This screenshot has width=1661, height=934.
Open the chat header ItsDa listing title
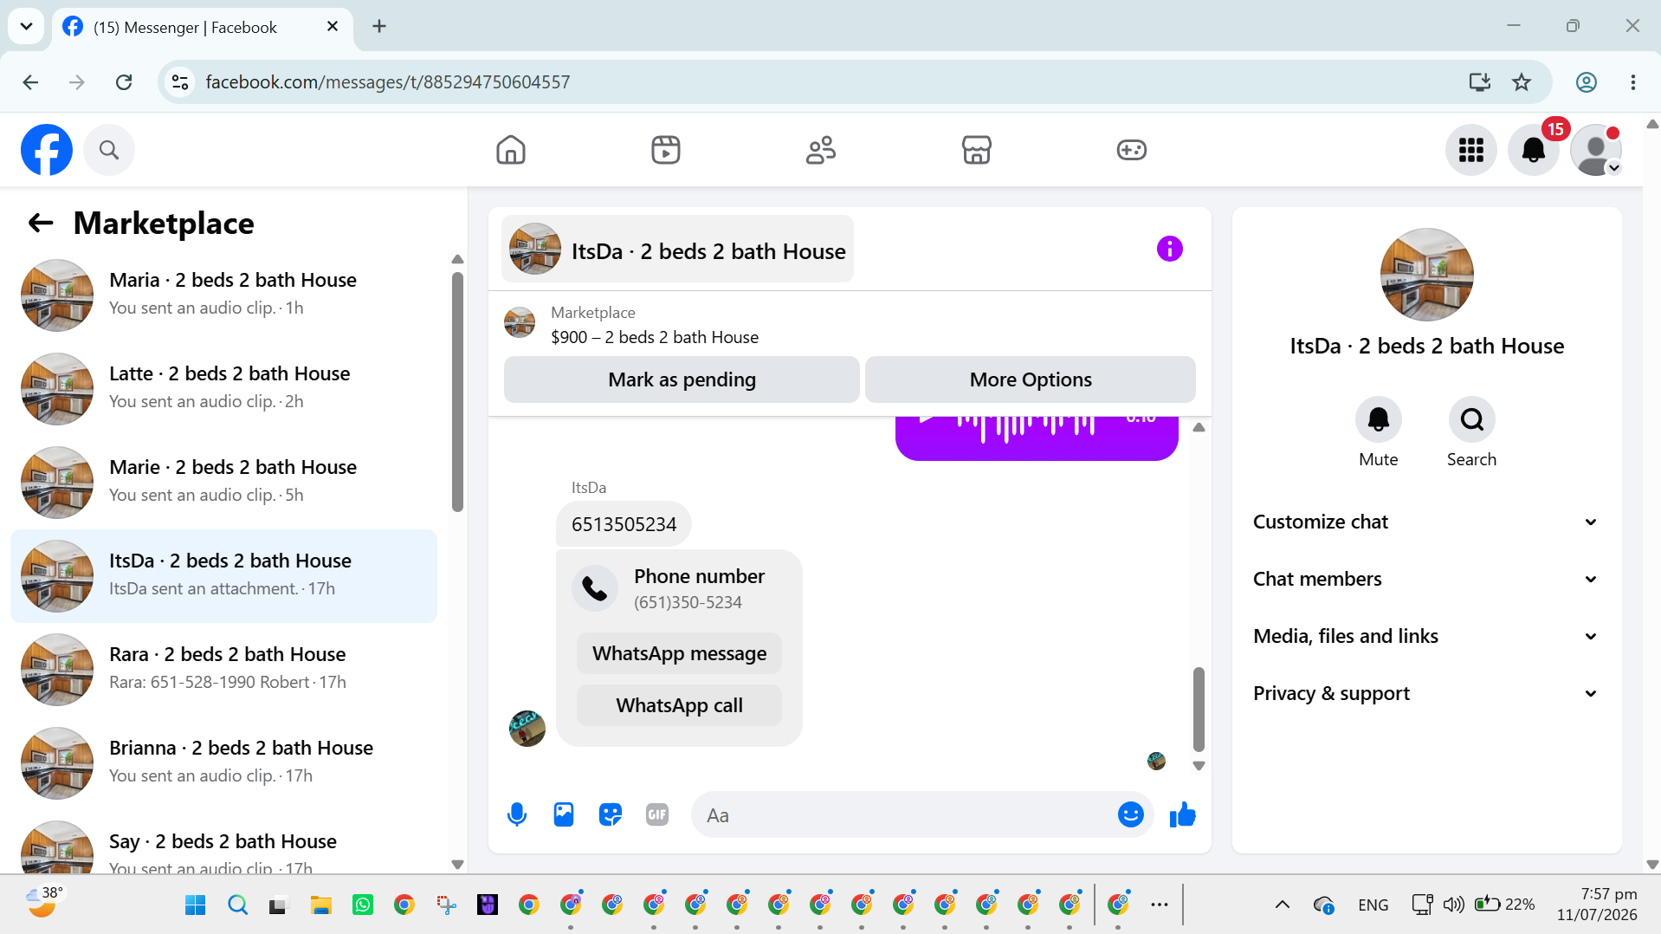click(x=677, y=250)
